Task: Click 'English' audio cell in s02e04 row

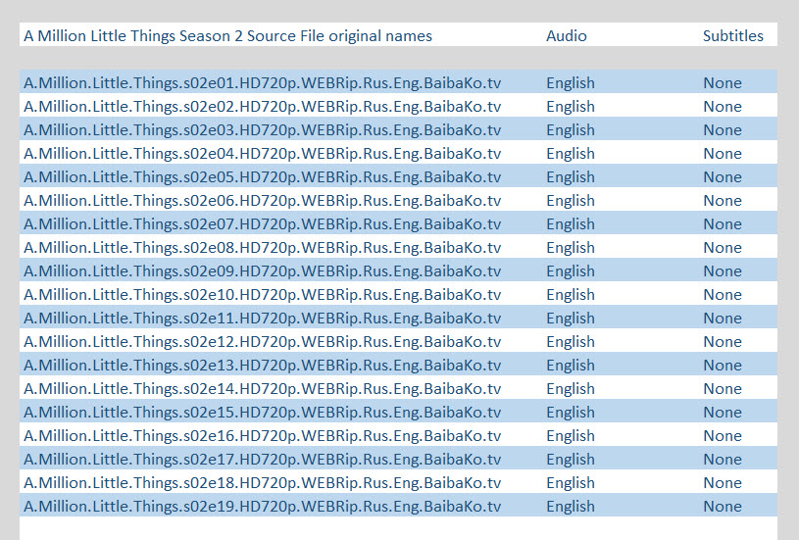Action: click(x=571, y=153)
